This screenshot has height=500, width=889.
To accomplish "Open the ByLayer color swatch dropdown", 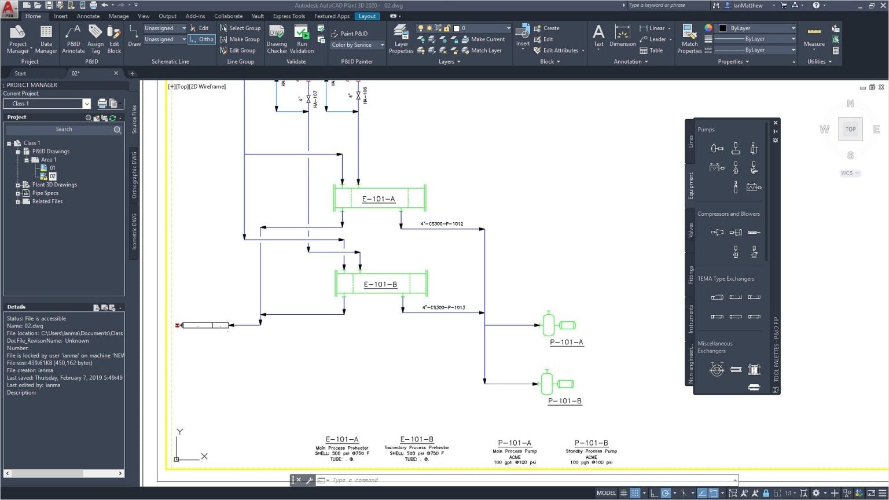I will tap(794, 27).
